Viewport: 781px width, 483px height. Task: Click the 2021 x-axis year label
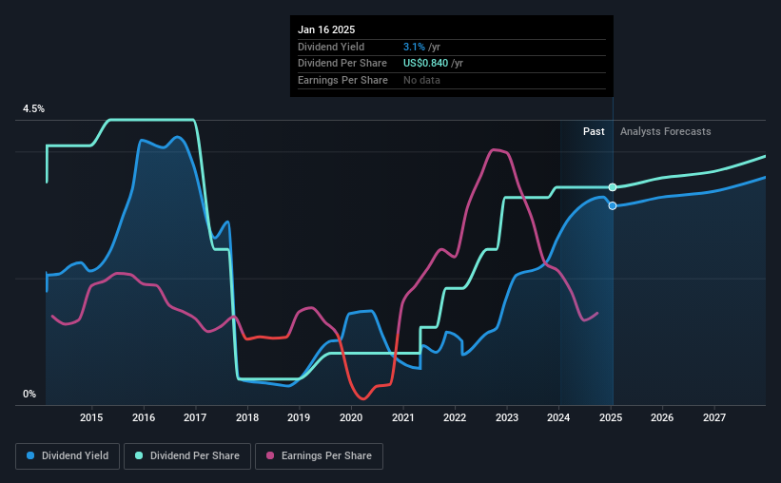tap(403, 417)
